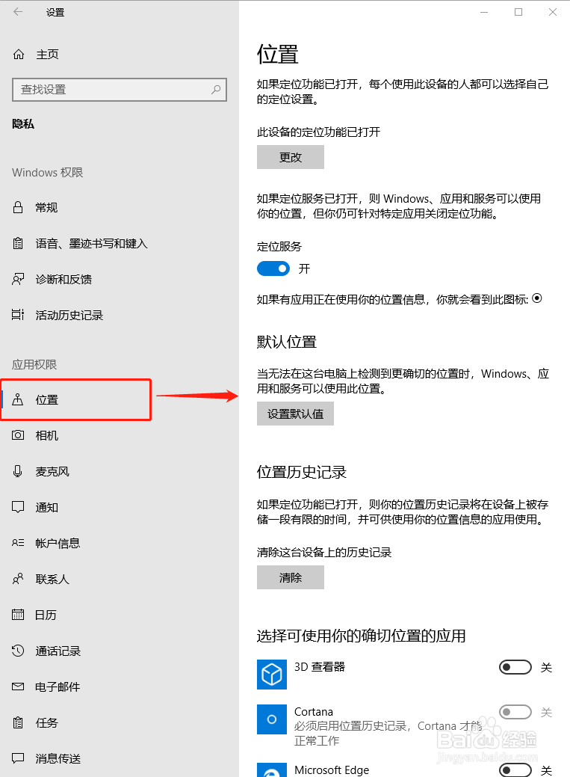570x777 pixels.
Task: Open 语音、墨迹书写和键入 section
Action: pos(91,243)
